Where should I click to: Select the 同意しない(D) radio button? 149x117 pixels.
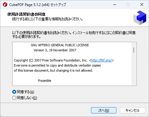[x=14, y=98]
